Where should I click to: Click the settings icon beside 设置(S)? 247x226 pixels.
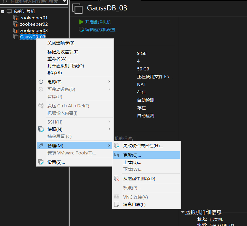point(41,162)
